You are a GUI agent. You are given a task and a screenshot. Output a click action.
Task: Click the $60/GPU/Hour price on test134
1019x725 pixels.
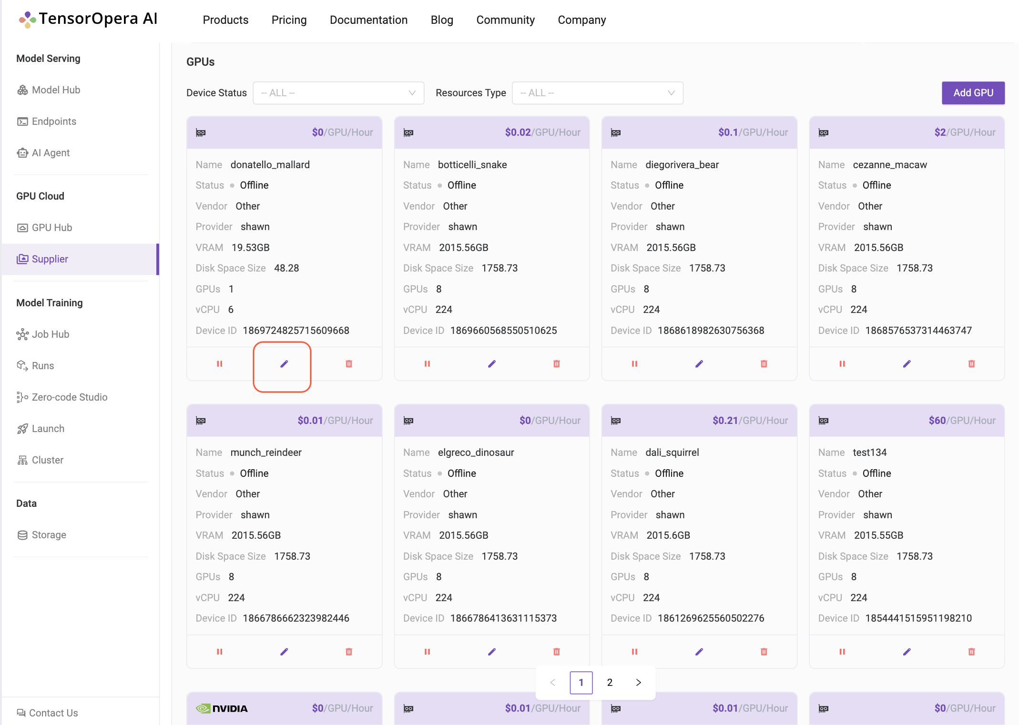click(962, 421)
